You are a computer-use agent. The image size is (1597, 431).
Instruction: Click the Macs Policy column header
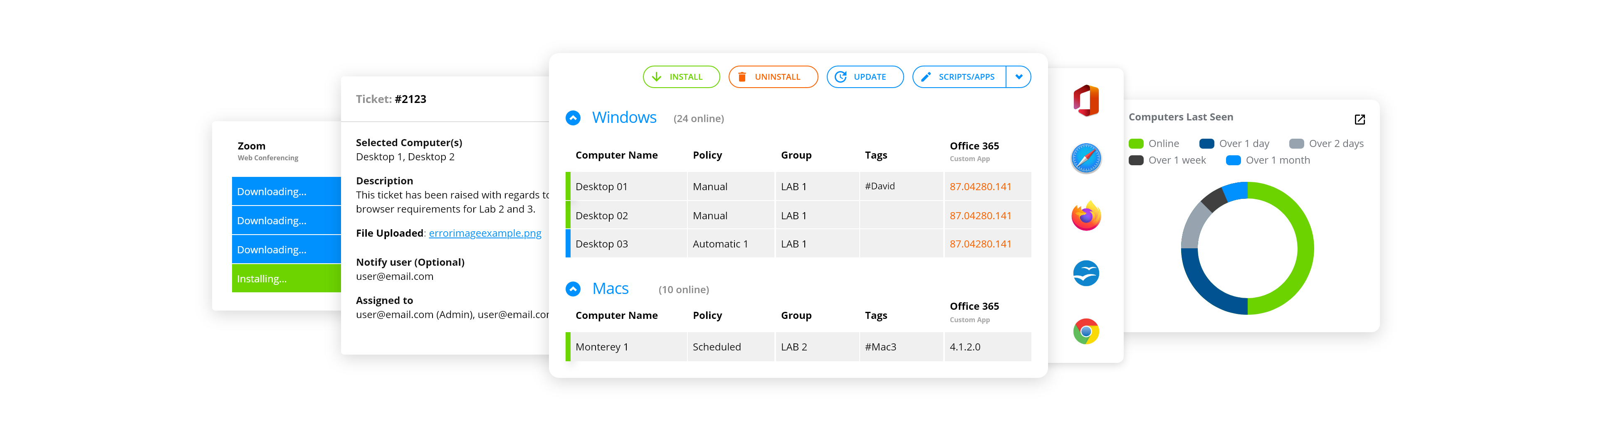pos(707,315)
